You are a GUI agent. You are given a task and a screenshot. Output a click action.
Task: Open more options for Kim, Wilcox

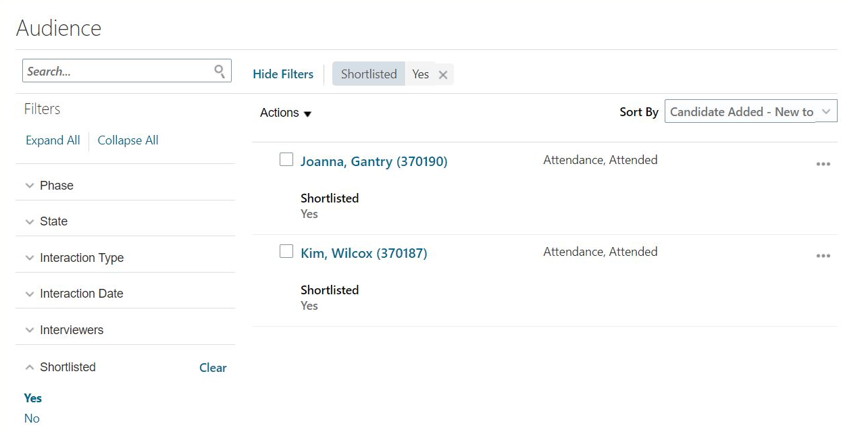coord(823,256)
